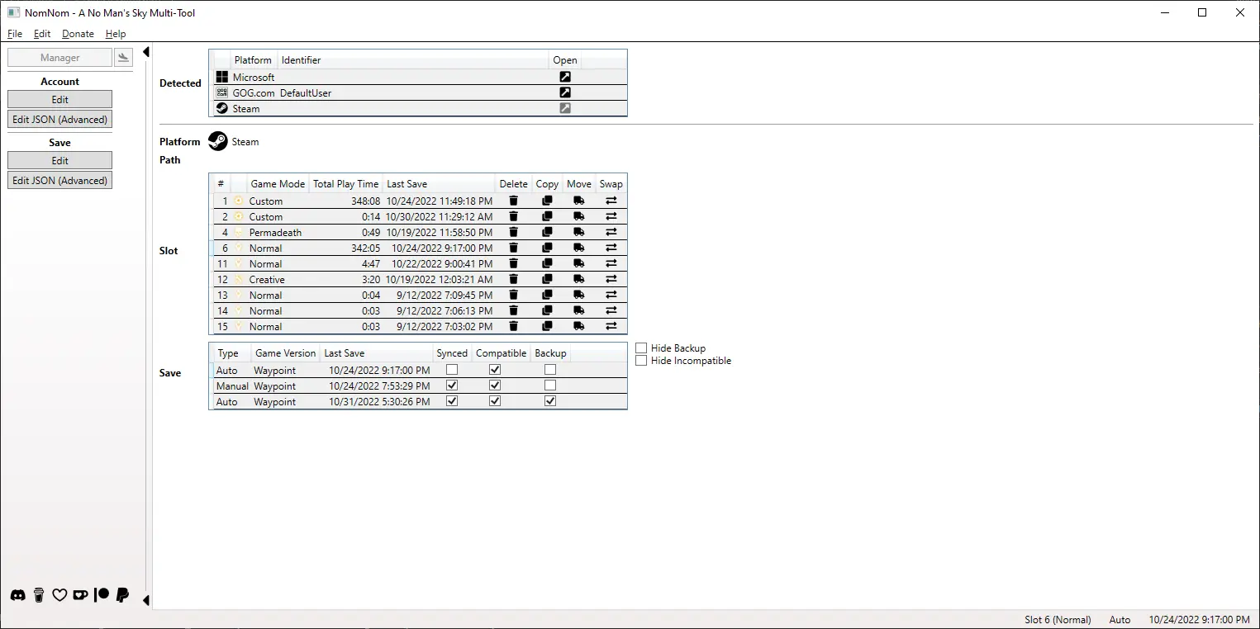Swap slot 2 Custom using arrows icon
This screenshot has height=629, width=1260.
[611, 217]
